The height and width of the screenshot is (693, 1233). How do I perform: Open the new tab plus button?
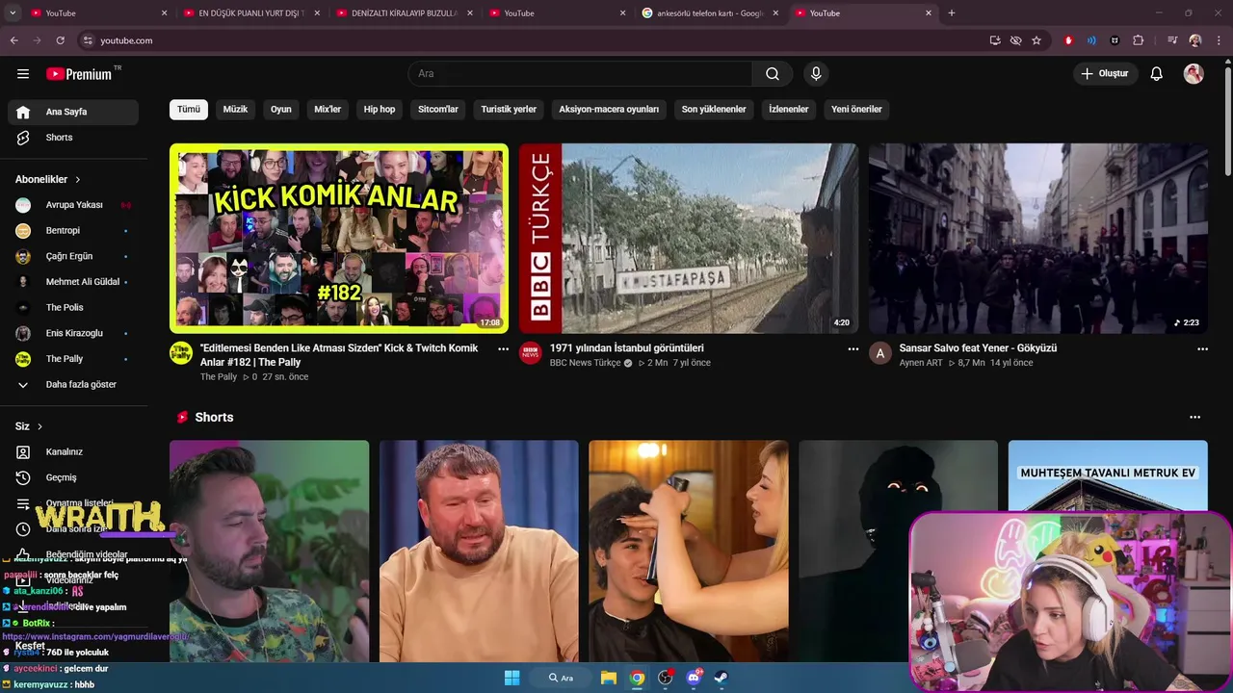[952, 13]
